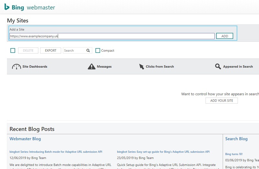This screenshot has width=259, height=169.
Task: Click the DELETE button
Action: [x=28, y=50]
